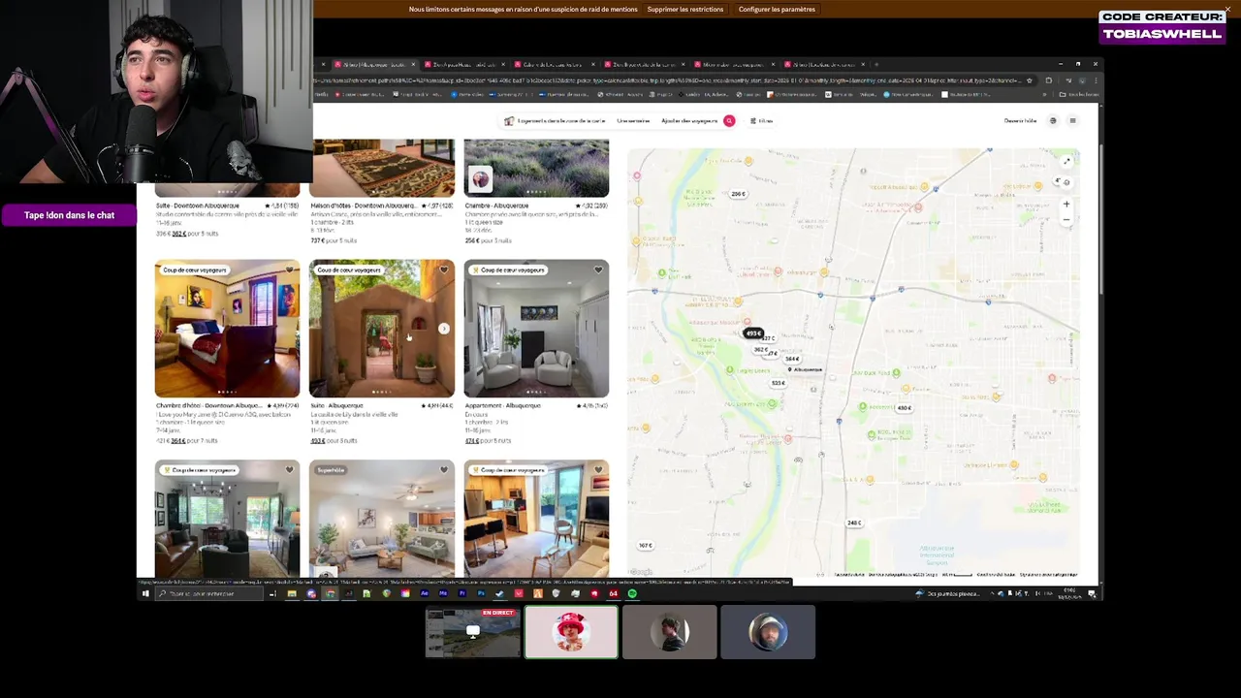Open Adobe Premiere Pro from the taskbar
Image resolution: width=1241 pixels, height=698 pixels.
point(461,593)
